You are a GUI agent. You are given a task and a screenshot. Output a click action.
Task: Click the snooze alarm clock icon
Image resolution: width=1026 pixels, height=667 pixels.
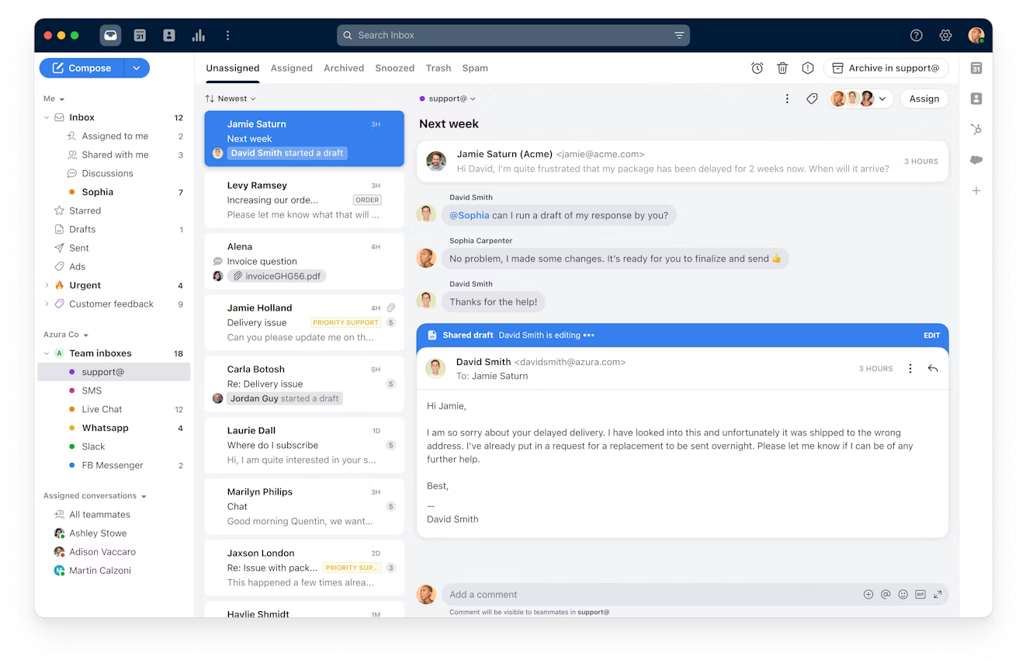click(757, 68)
